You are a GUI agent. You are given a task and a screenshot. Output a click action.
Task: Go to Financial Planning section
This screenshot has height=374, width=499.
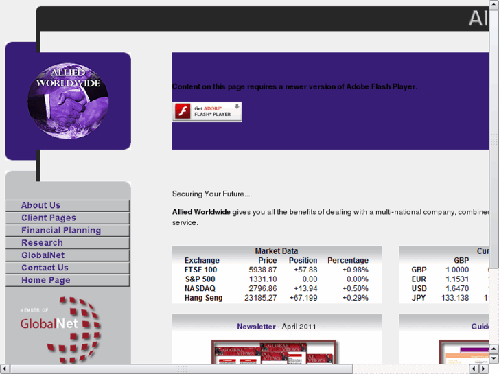tap(67, 230)
